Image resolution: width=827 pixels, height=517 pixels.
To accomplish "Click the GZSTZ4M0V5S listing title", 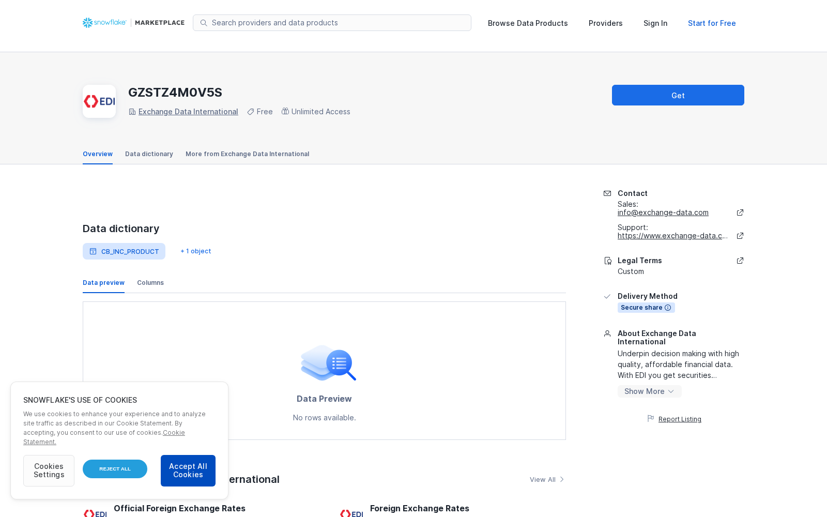I will (175, 93).
